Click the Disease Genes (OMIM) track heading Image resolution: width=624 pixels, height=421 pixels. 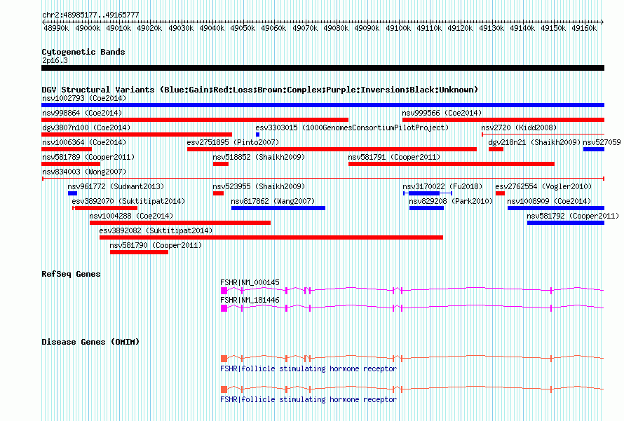click(x=90, y=342)
